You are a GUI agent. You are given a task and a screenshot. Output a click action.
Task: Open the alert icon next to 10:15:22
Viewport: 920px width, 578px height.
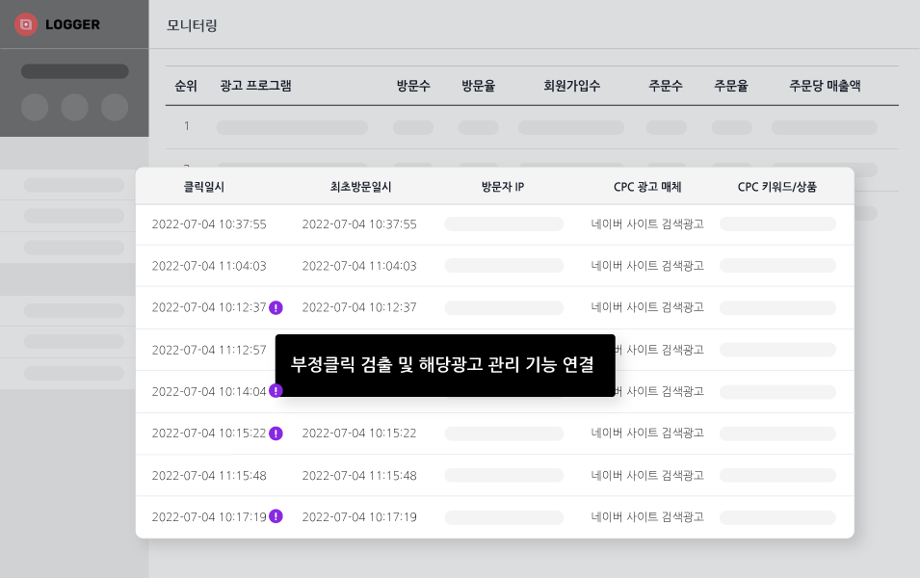276,433
